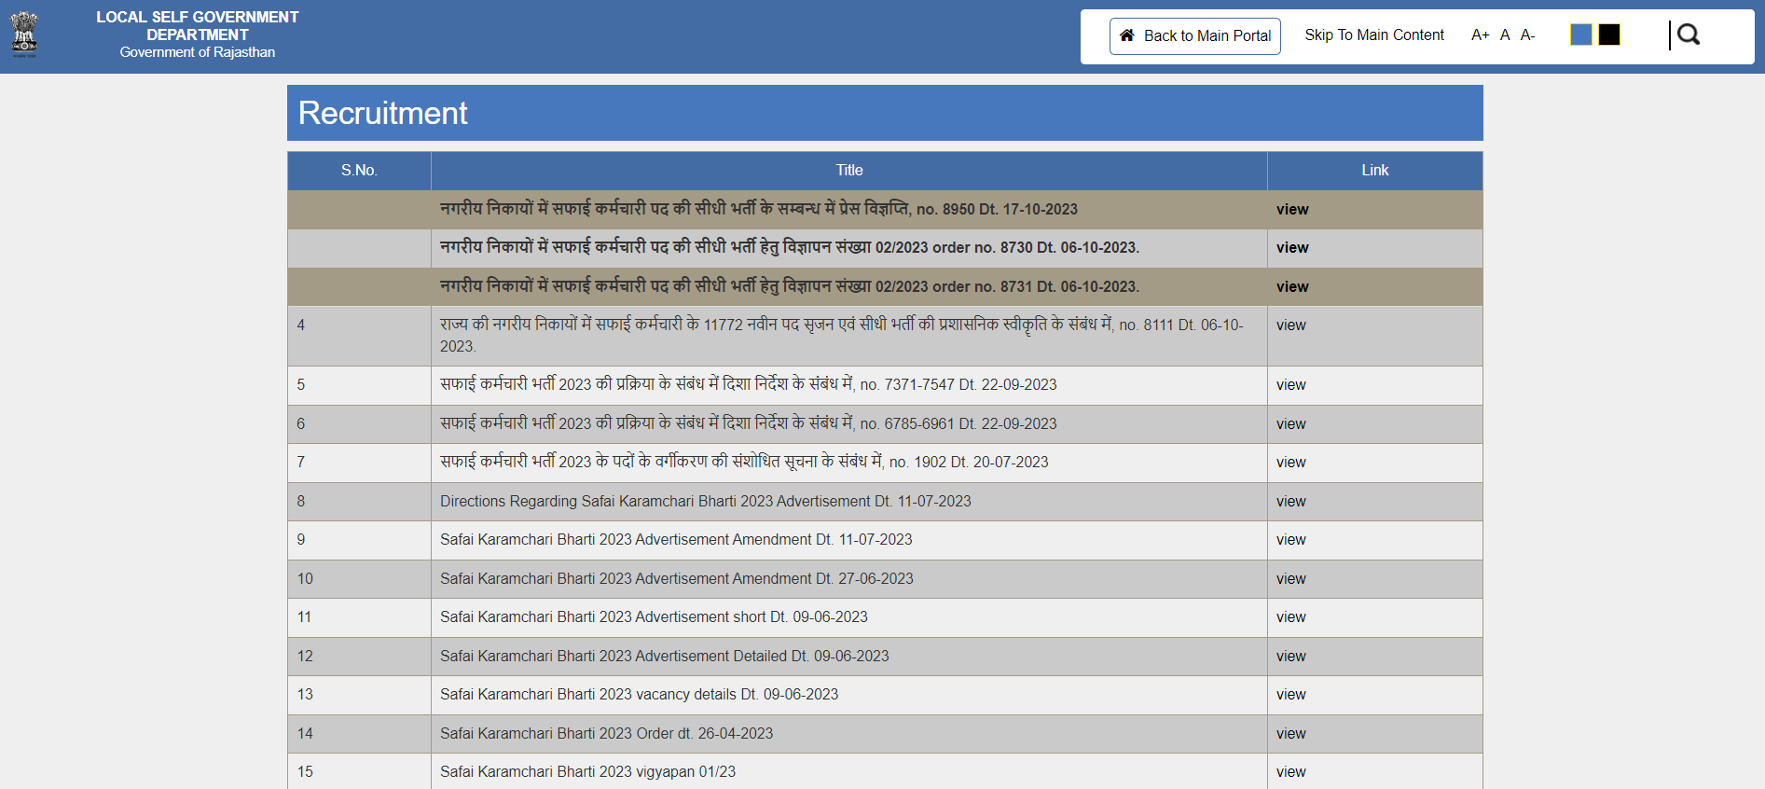Select title 'Directions Regarding Safai Karamchari Bharti 2023'
This screenshot has width=1765, height=789.
click(706, 501)
